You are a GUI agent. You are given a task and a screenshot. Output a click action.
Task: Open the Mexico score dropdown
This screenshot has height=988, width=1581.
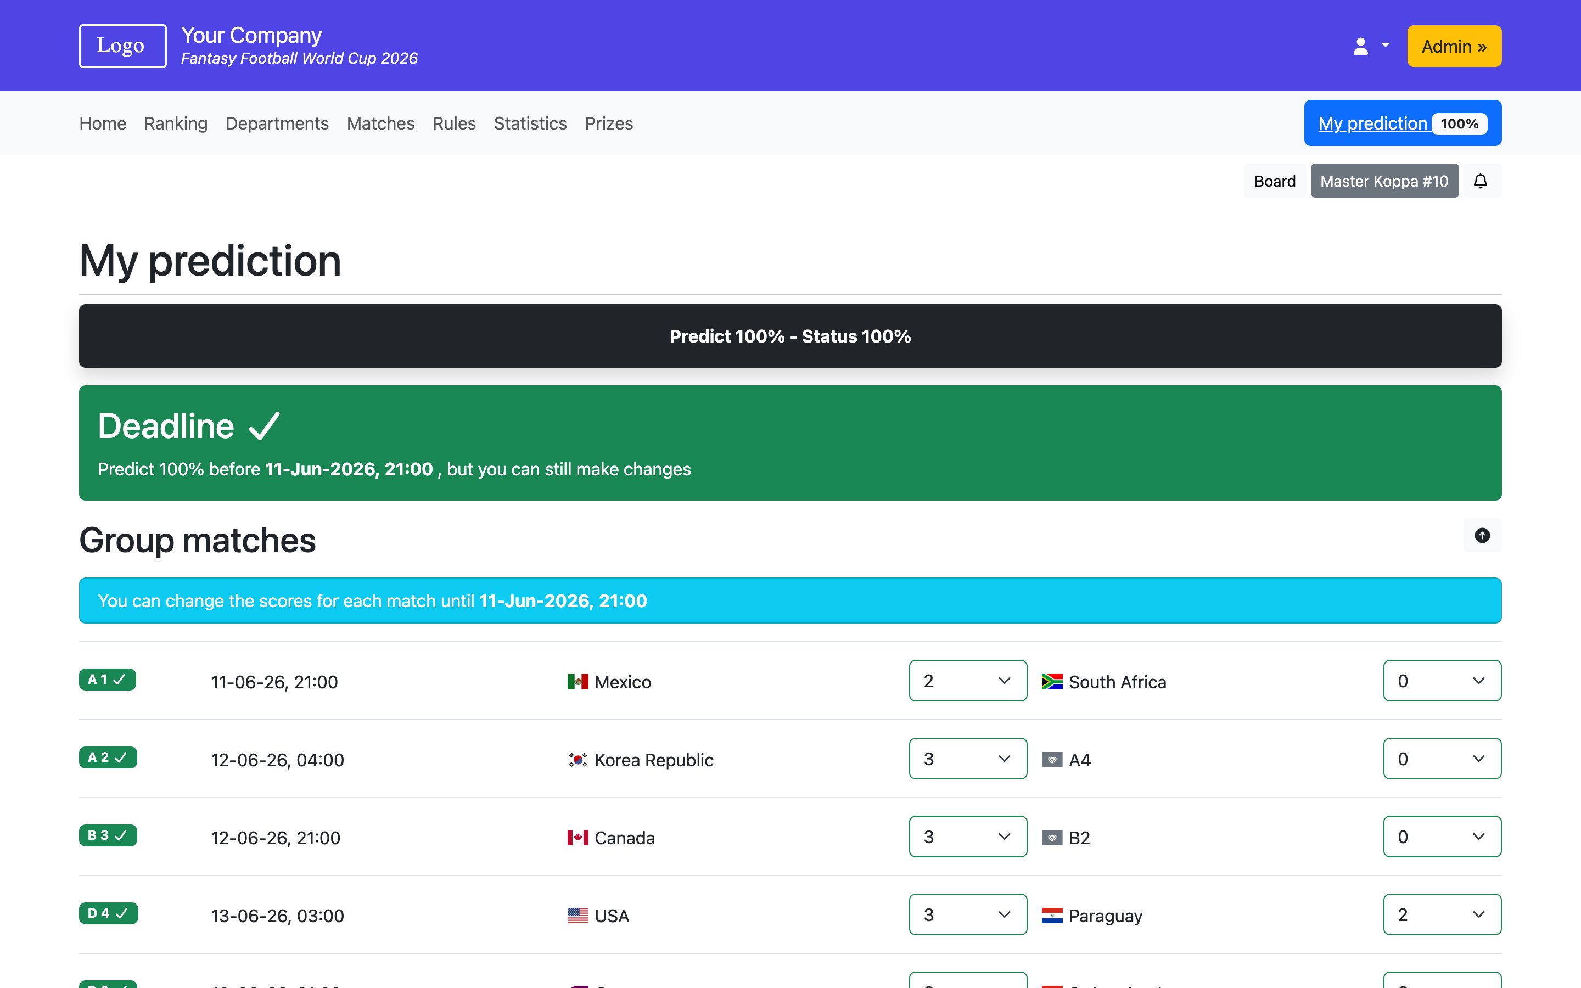coord(968,680)
